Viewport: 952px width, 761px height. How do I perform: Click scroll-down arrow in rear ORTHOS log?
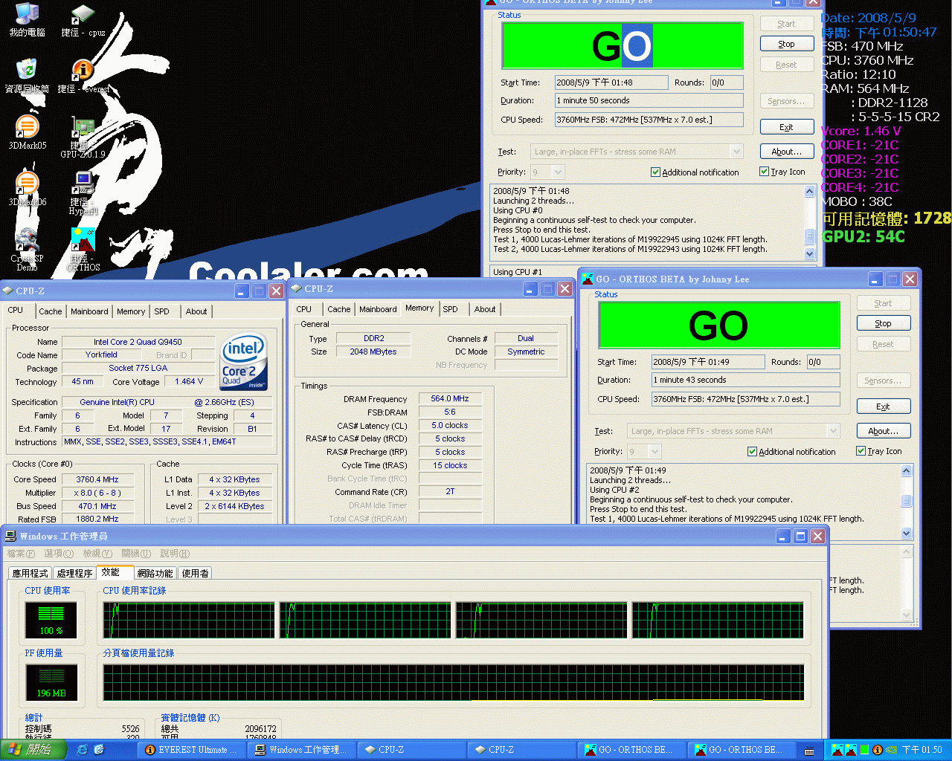pos(810,253)
